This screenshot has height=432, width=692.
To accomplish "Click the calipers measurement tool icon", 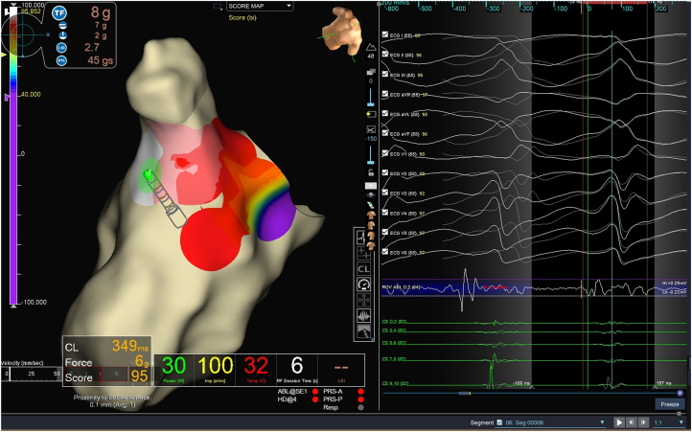I will coord(363,253).
